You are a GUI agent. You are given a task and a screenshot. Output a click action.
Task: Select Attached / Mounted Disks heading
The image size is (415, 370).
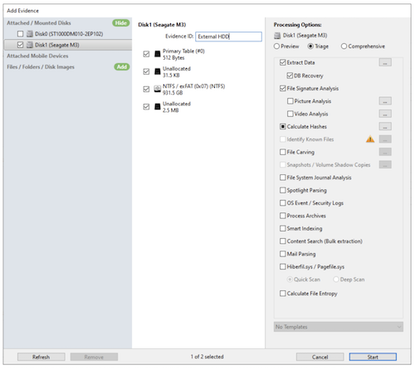point(39,23)
